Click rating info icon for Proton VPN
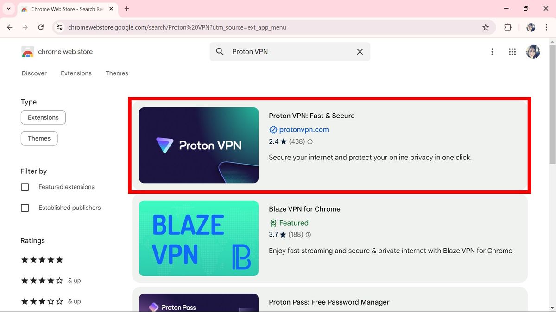This screenshot has height=312, width=556. coord(310,142)
